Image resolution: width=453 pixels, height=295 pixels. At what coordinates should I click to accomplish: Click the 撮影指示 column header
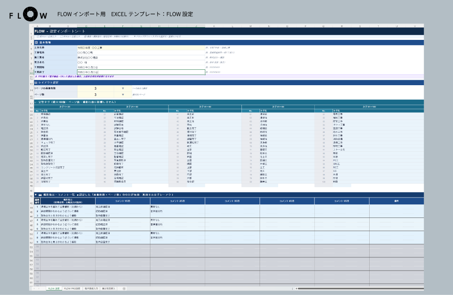(x=68, y=201)
